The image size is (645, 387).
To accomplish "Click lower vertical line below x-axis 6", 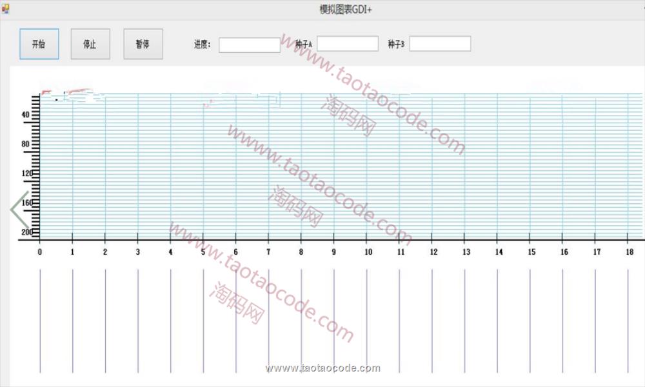I will (x=236, y=321).
